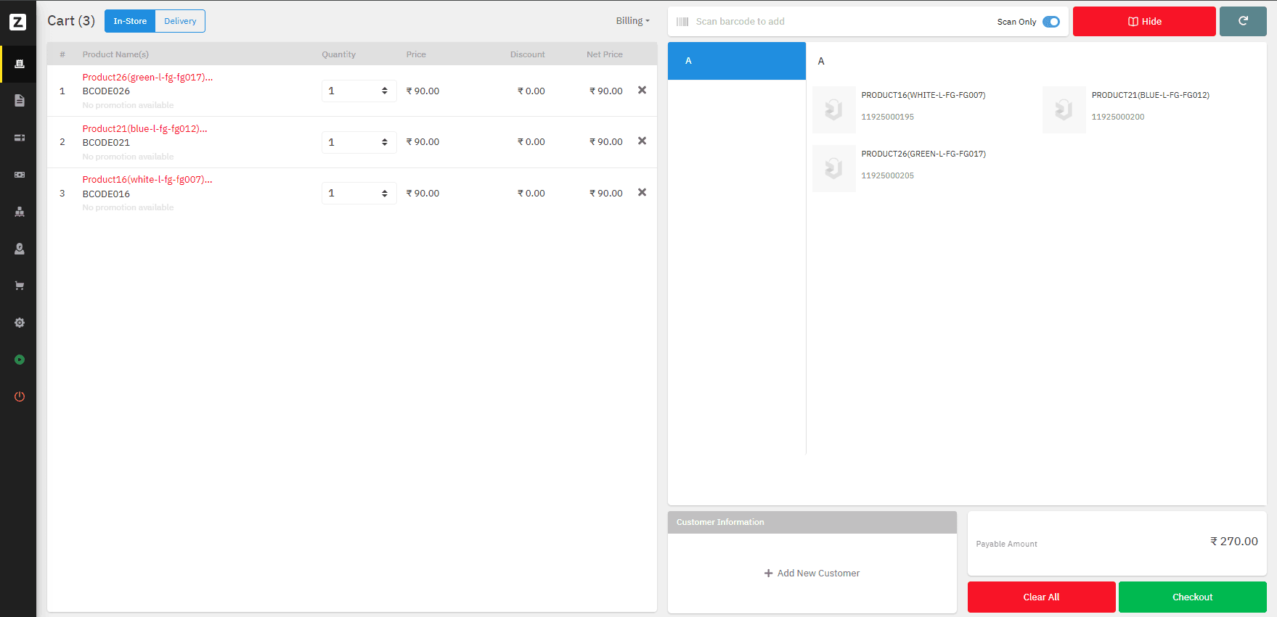Open the document page from the sidebar

tap(20, 101)
